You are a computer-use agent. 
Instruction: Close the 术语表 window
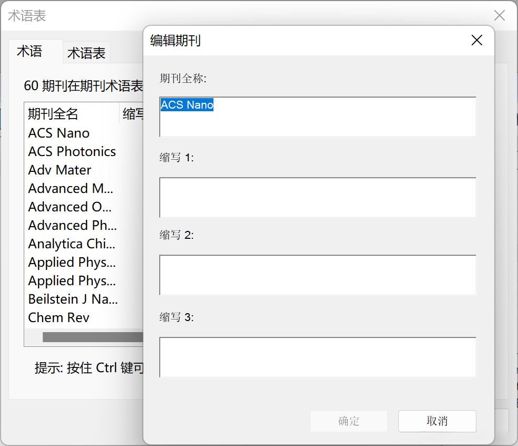[x=499, y=16]
